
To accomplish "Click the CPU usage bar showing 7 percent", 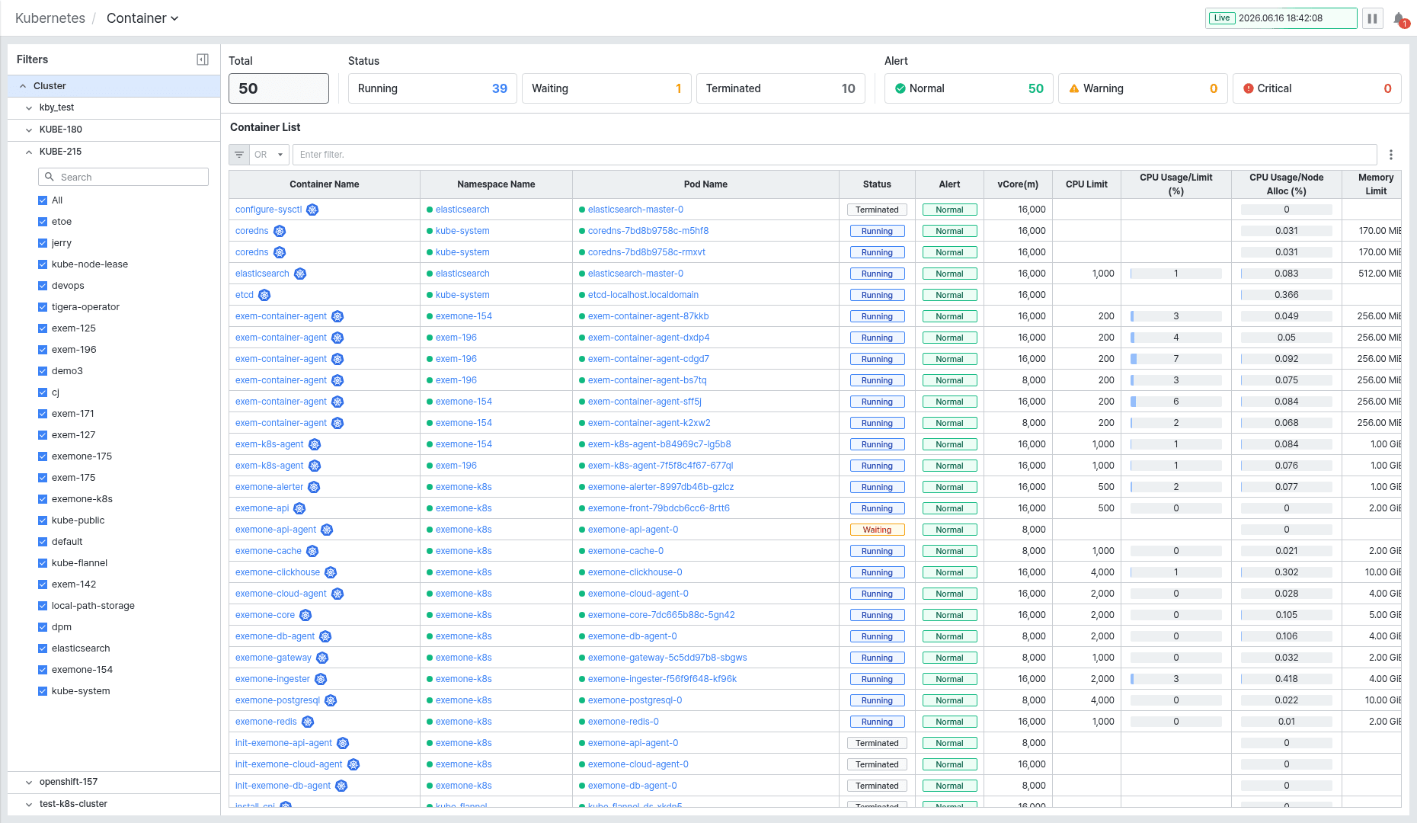I will tap(1176, 359).
